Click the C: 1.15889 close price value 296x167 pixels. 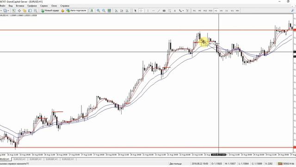click(x=257, y=163)
